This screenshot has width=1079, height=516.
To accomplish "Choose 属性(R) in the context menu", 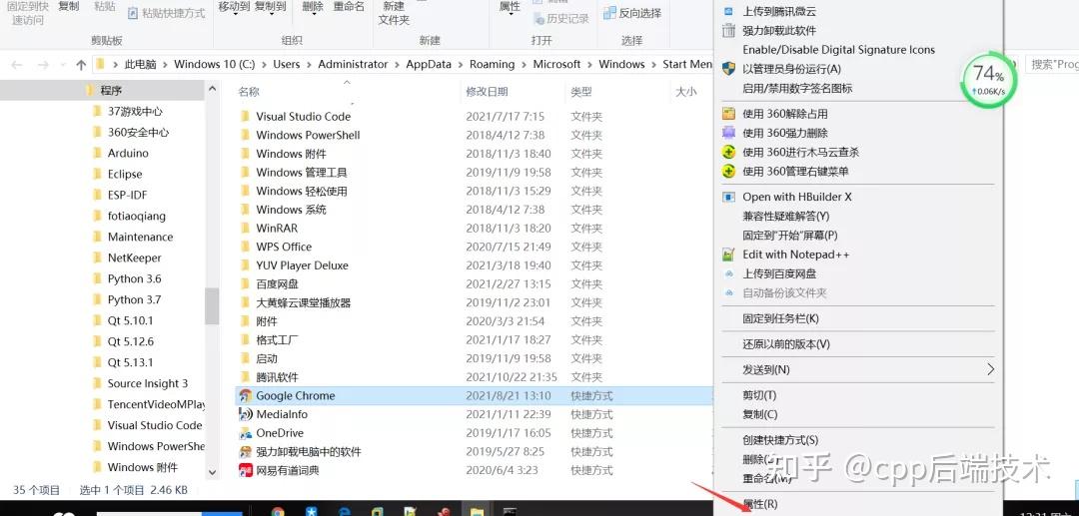I will pyautogui.click(x=759, y=504).
